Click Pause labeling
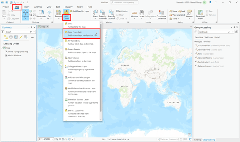The height and width of the screenshot is (142, 240). (173, 11)
